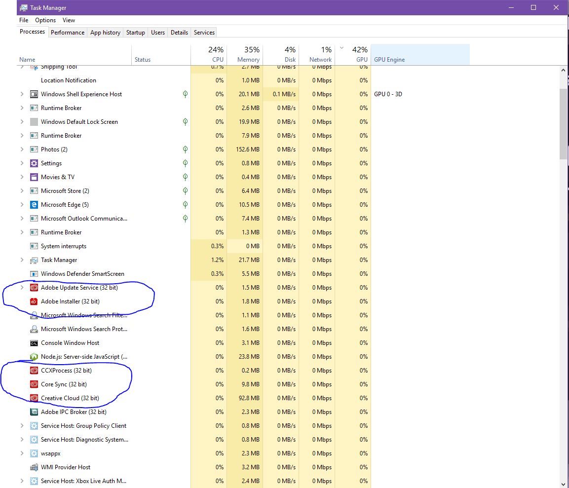Click the Task Manager process row icon

click(34, 260)
